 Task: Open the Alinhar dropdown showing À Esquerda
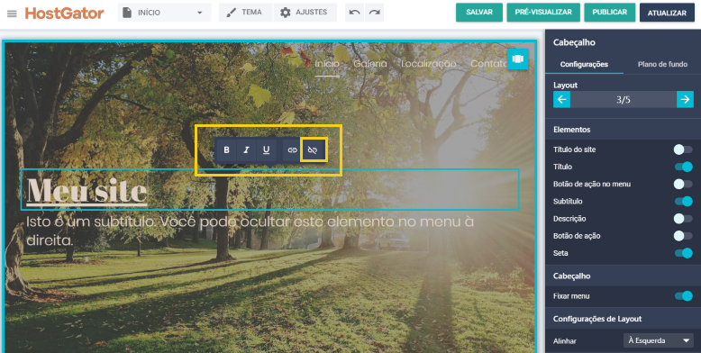pos(658,340)
